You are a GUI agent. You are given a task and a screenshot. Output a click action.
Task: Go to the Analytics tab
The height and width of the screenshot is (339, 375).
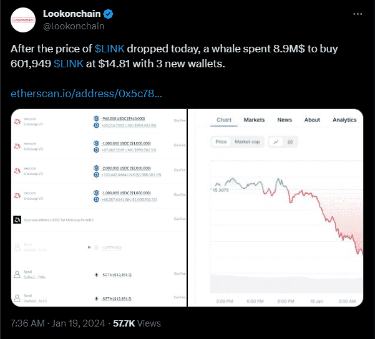[x=344, y=120]
